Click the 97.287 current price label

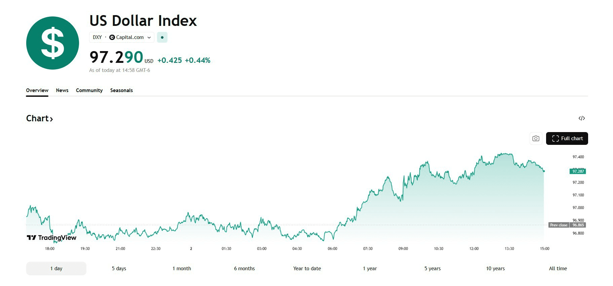pyautogui.click(x=578, y=171)
